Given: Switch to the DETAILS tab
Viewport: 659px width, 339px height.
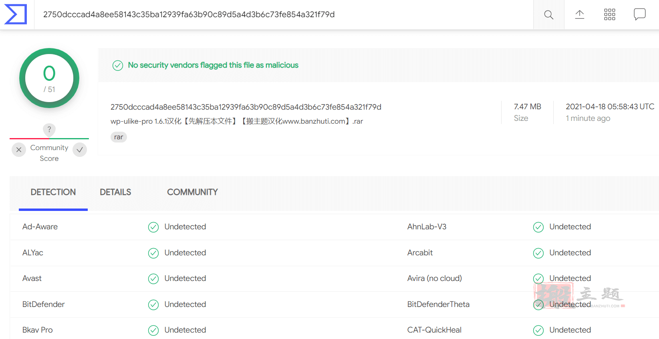Looking at the screenshot, I should tap(115, 192).
